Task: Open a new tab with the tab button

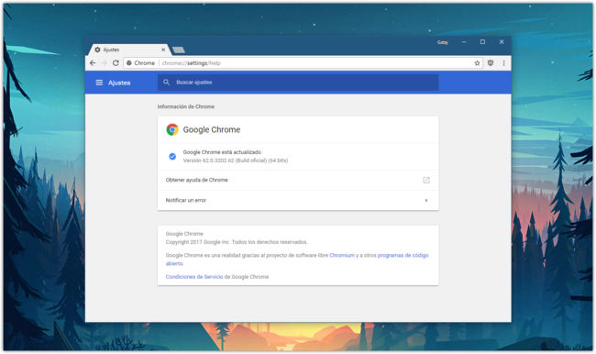Action: tap(178, 50)
